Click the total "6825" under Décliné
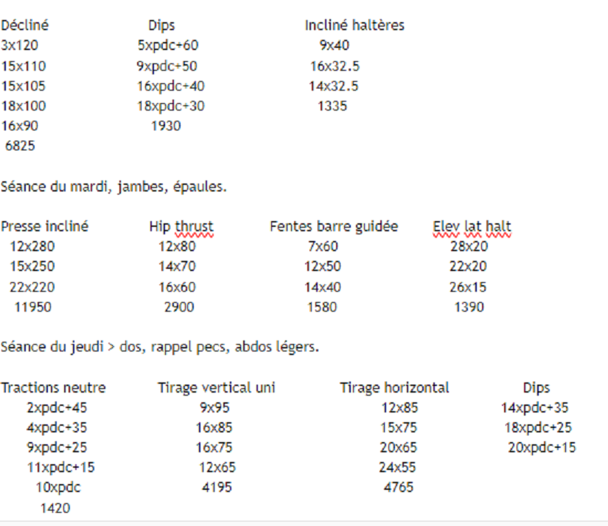The width and height of the screenshot is (608, 526). click(x=20, y=146)
